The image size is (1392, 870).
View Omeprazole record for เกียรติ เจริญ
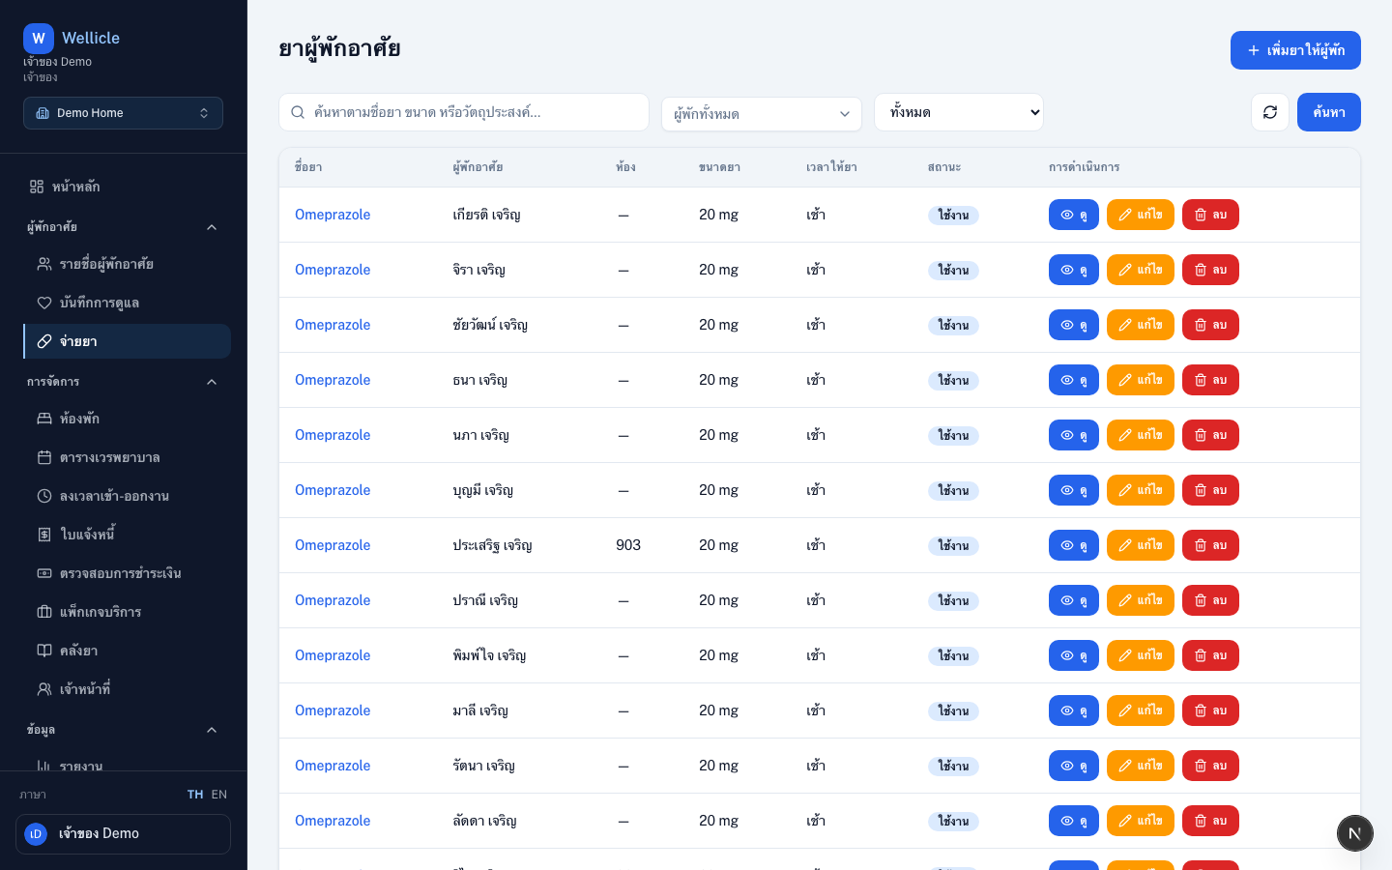(x=1074, y=215)
